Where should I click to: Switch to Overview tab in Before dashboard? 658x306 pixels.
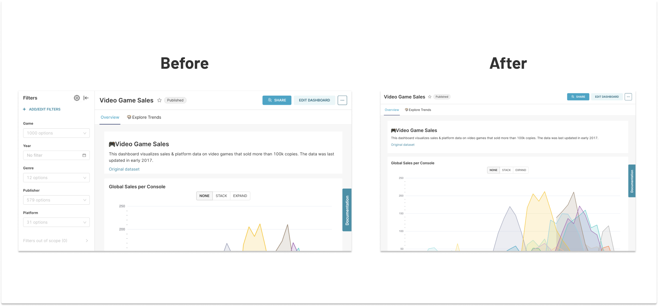click(x=110, y=117)
